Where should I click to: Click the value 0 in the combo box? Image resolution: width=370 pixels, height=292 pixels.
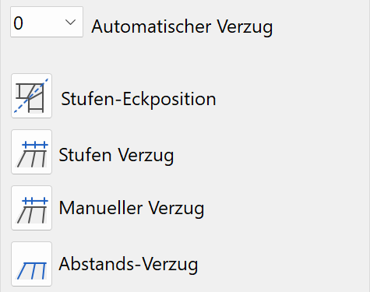[x=18, y=23]
